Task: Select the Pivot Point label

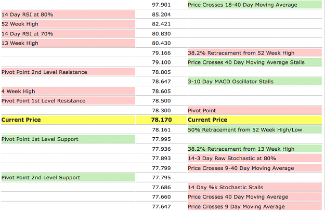Action: (x=202, y=110)
